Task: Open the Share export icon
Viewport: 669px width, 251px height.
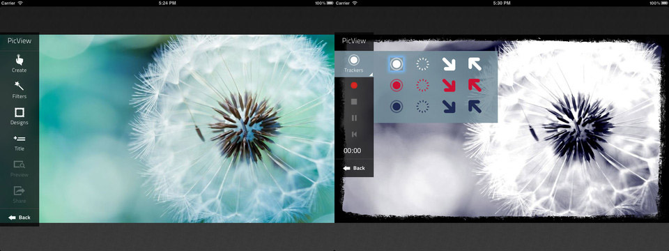Action: tap(20, 190)
